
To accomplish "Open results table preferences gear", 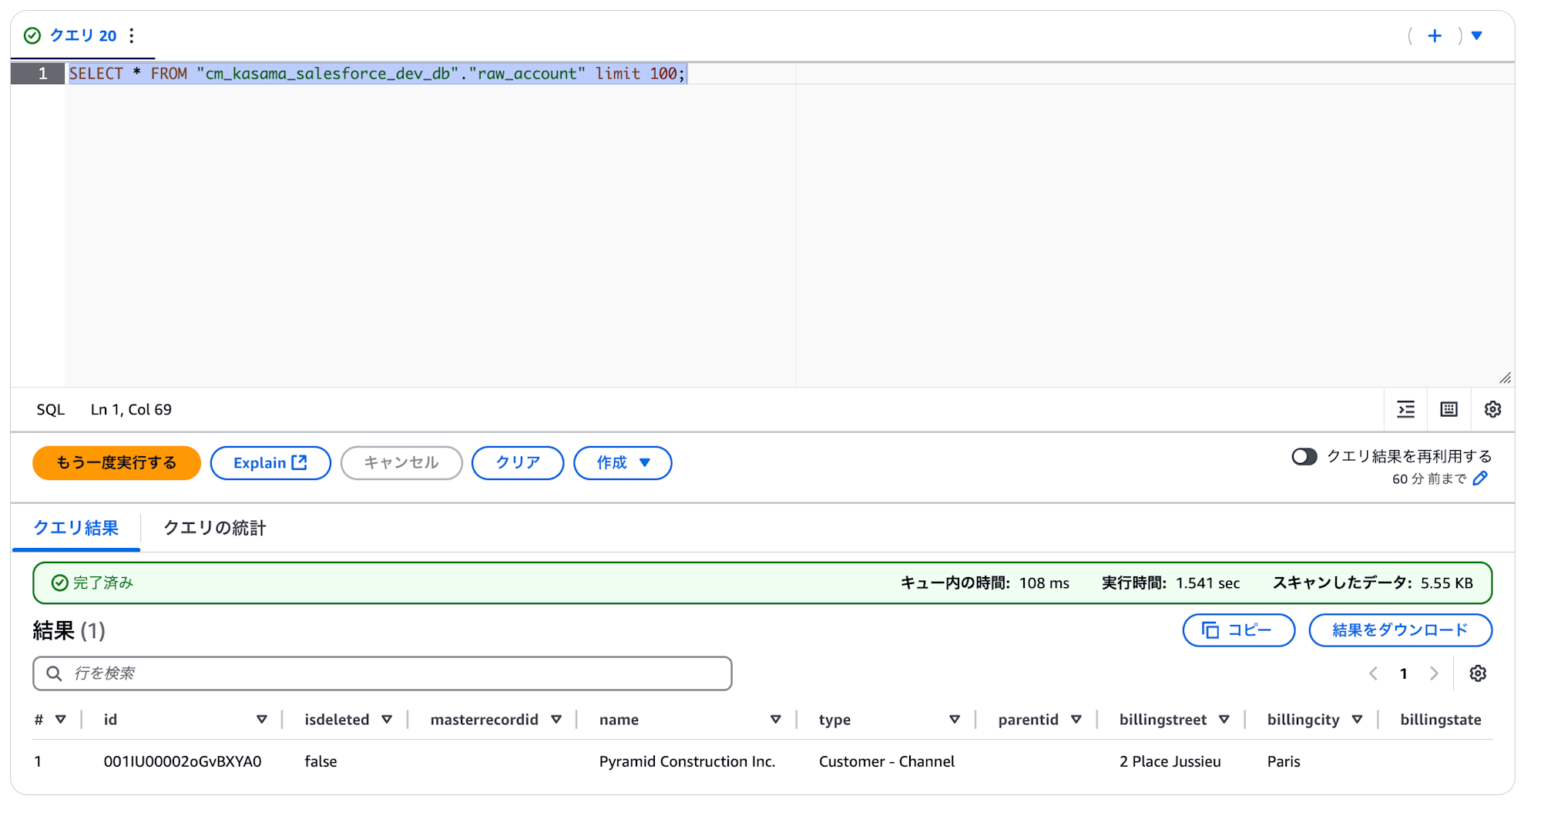I will pyautogui.click(x=1478, y=673).
